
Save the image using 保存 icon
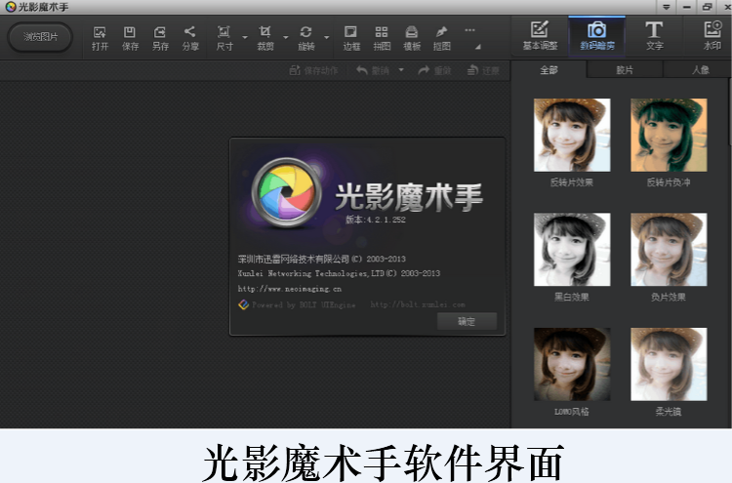coord(130,38)
